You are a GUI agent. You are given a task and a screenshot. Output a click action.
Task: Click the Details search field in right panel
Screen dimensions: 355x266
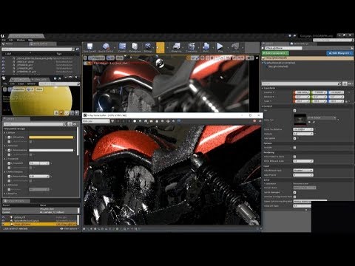302,83
